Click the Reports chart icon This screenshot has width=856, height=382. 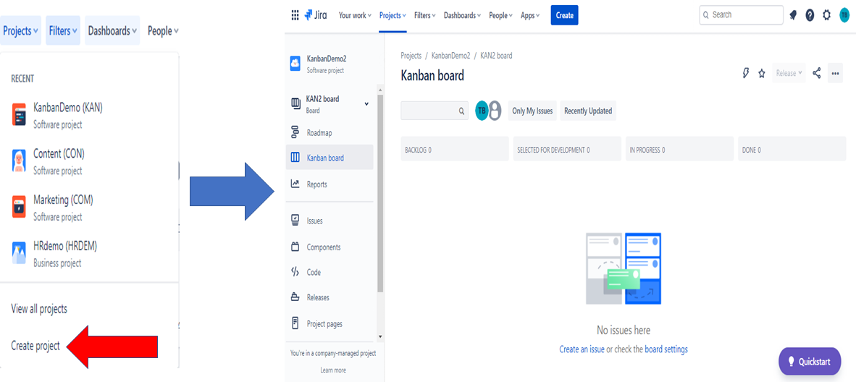click(295, 184)
